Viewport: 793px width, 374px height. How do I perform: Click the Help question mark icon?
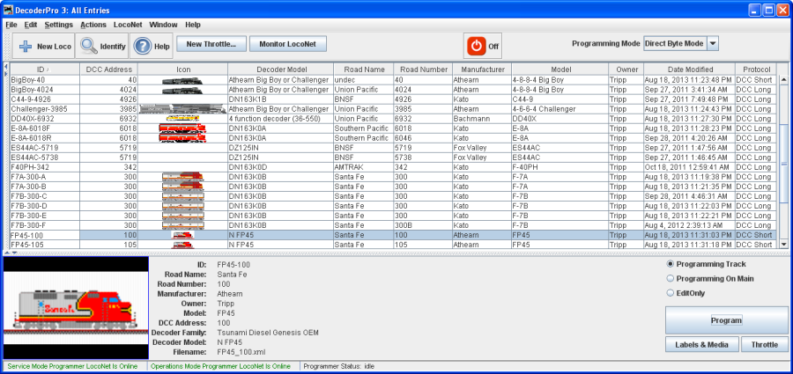tap(143, 46)
